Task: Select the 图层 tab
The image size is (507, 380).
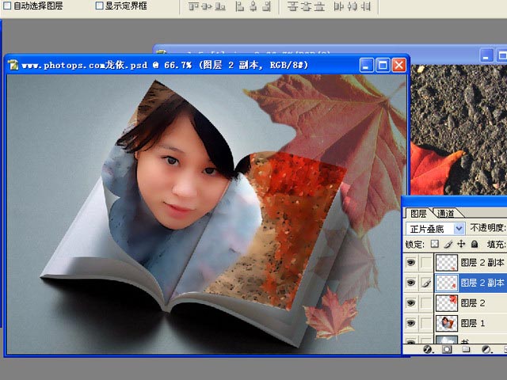Action: click(417, 214)
